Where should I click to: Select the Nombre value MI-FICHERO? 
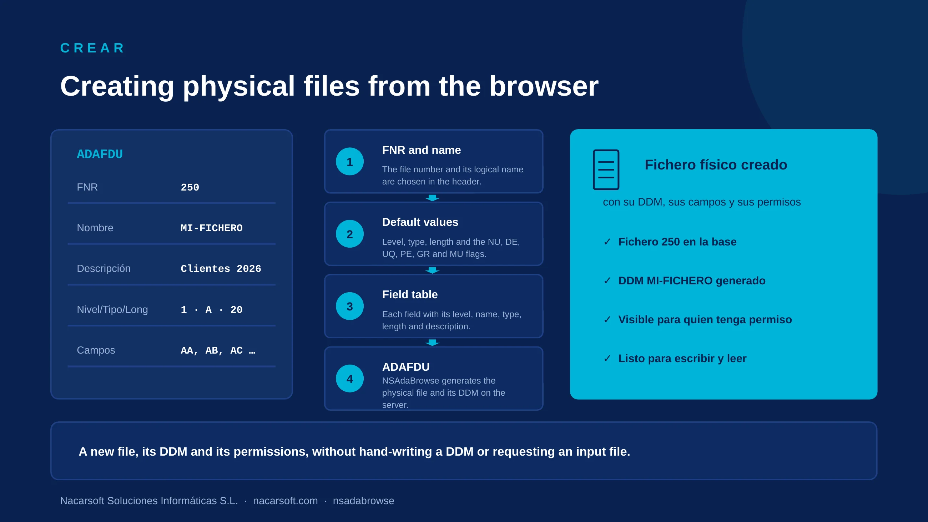tap(211, 228)
